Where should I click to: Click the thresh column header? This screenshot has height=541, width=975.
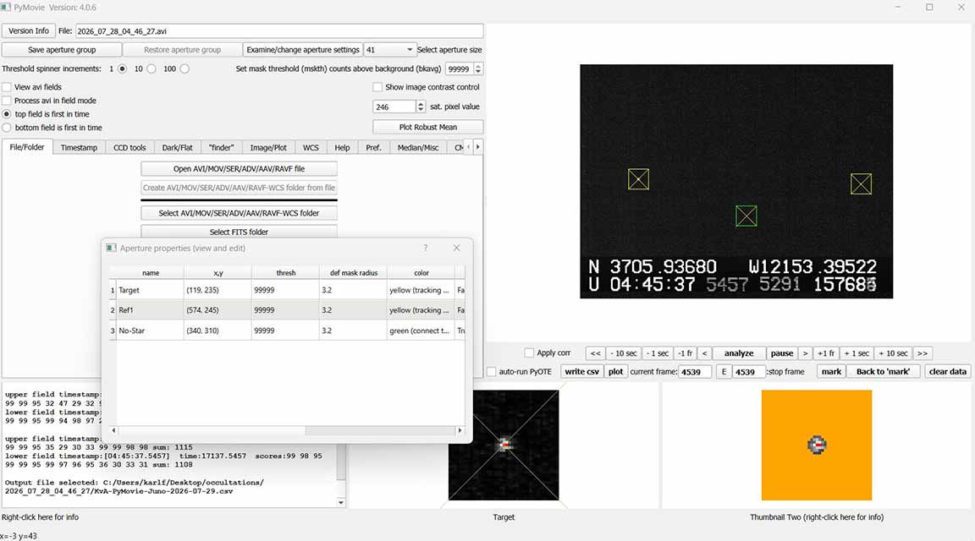click(x=286, y=273)
